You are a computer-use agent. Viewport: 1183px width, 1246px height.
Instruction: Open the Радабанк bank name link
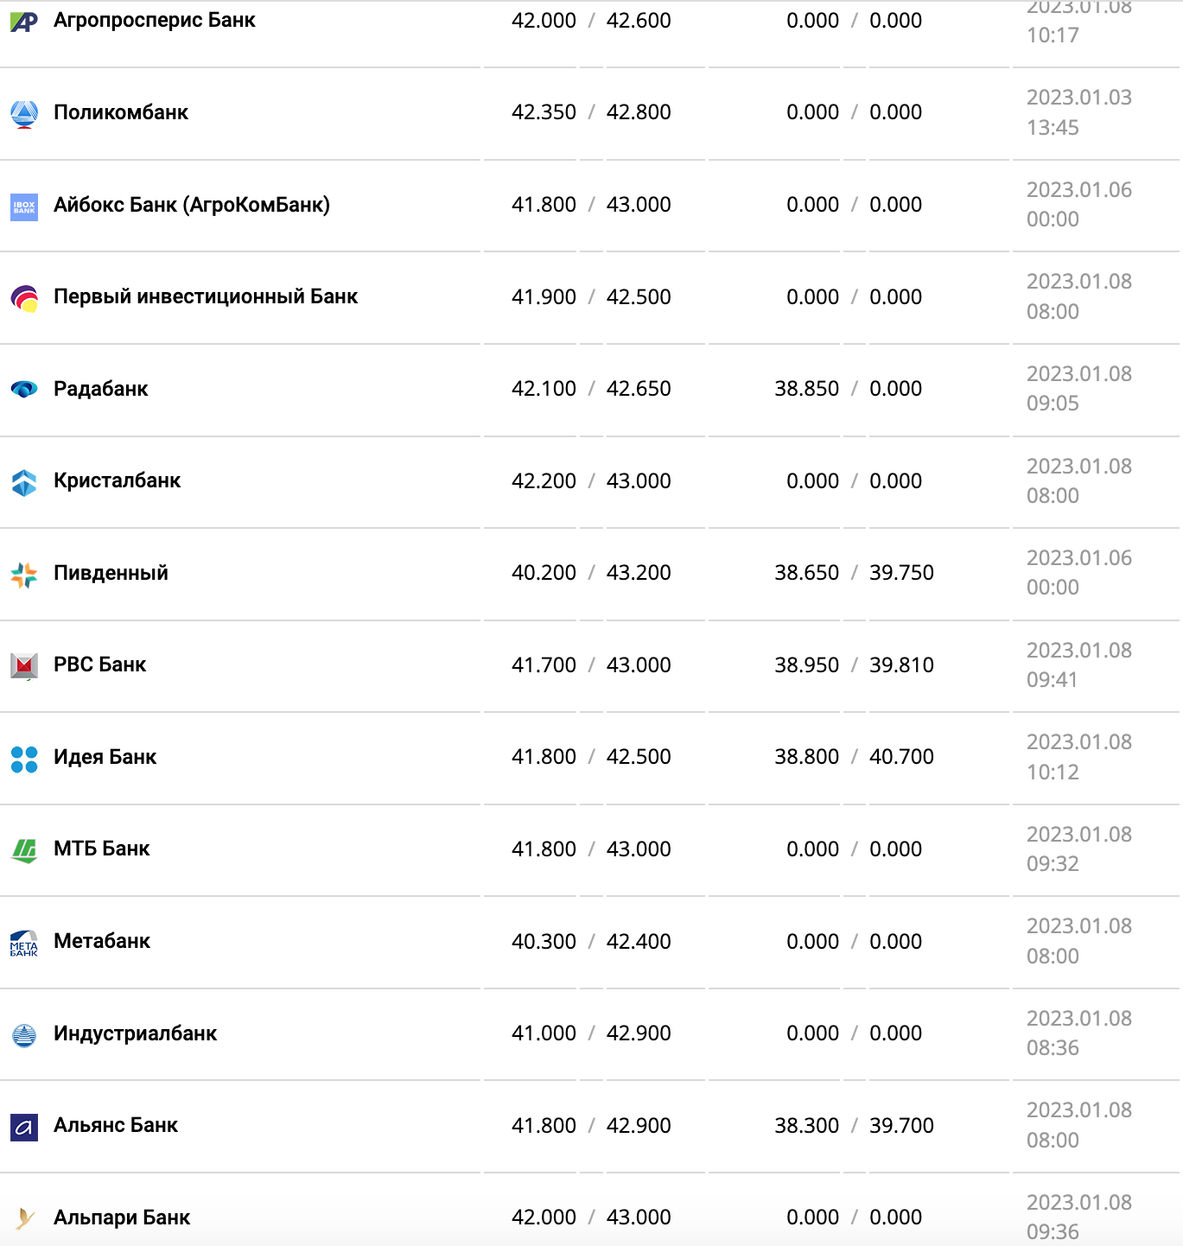101,389
